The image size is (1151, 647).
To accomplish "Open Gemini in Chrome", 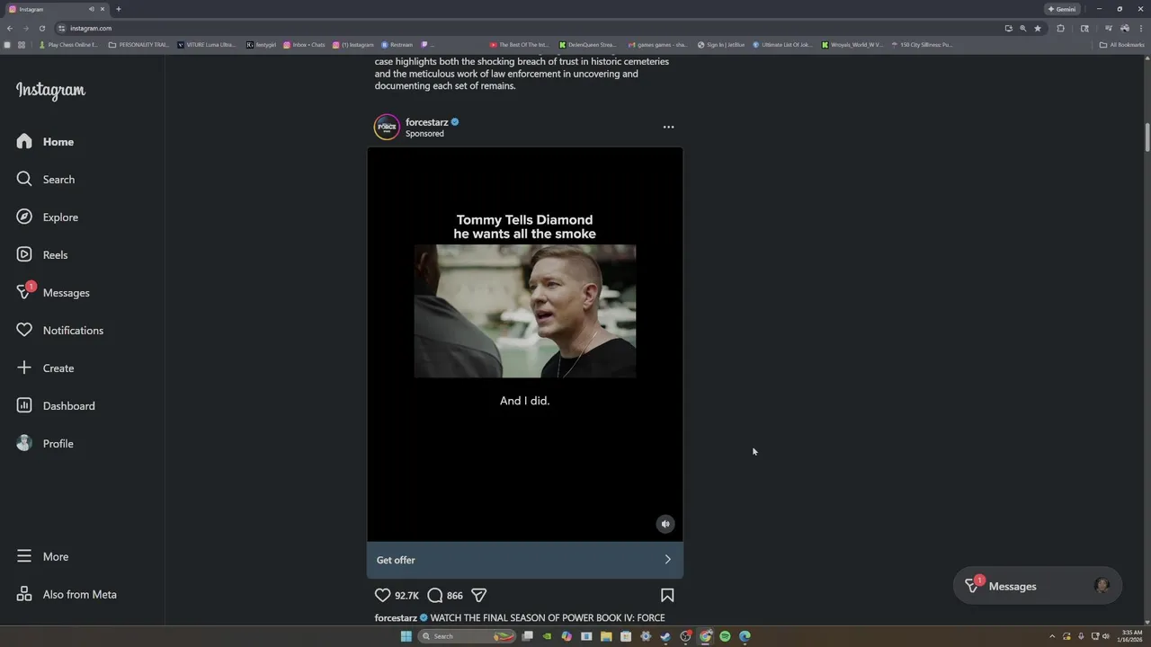I will (1062, 9).
